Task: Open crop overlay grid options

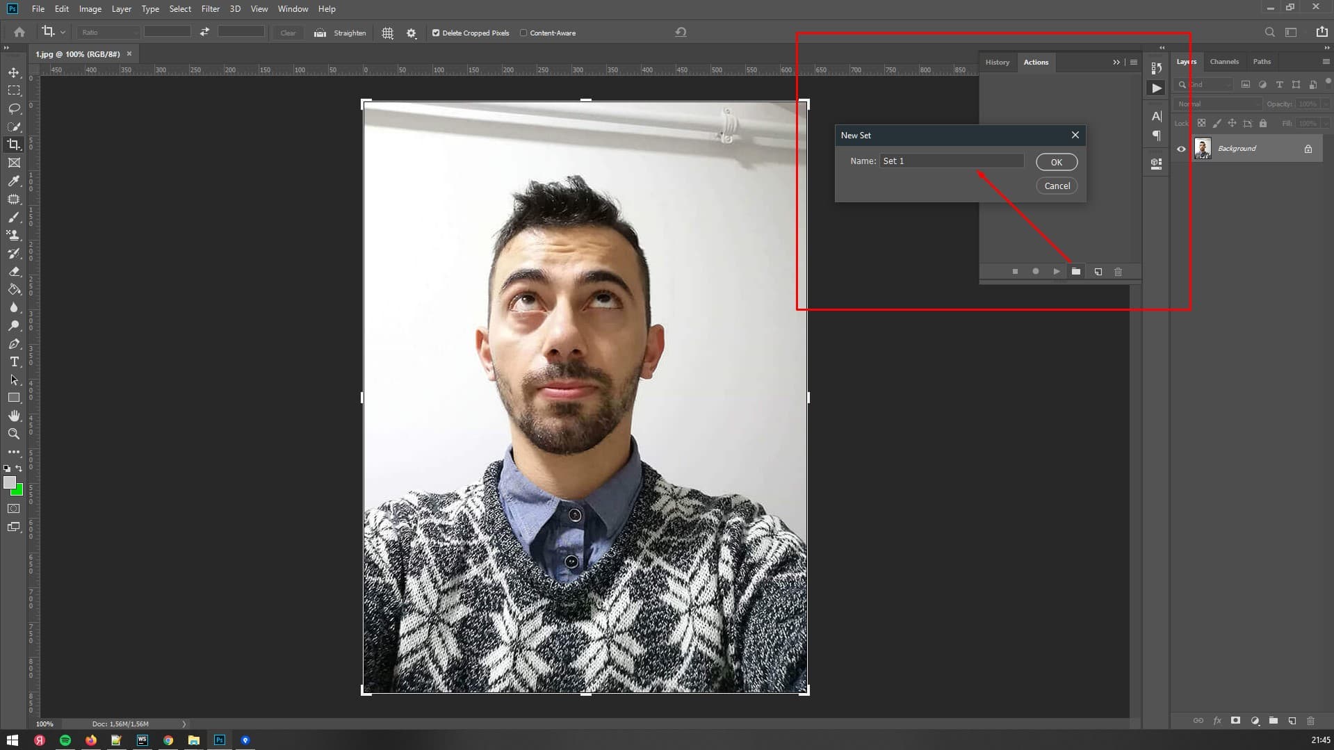Action: coord(387,33)
